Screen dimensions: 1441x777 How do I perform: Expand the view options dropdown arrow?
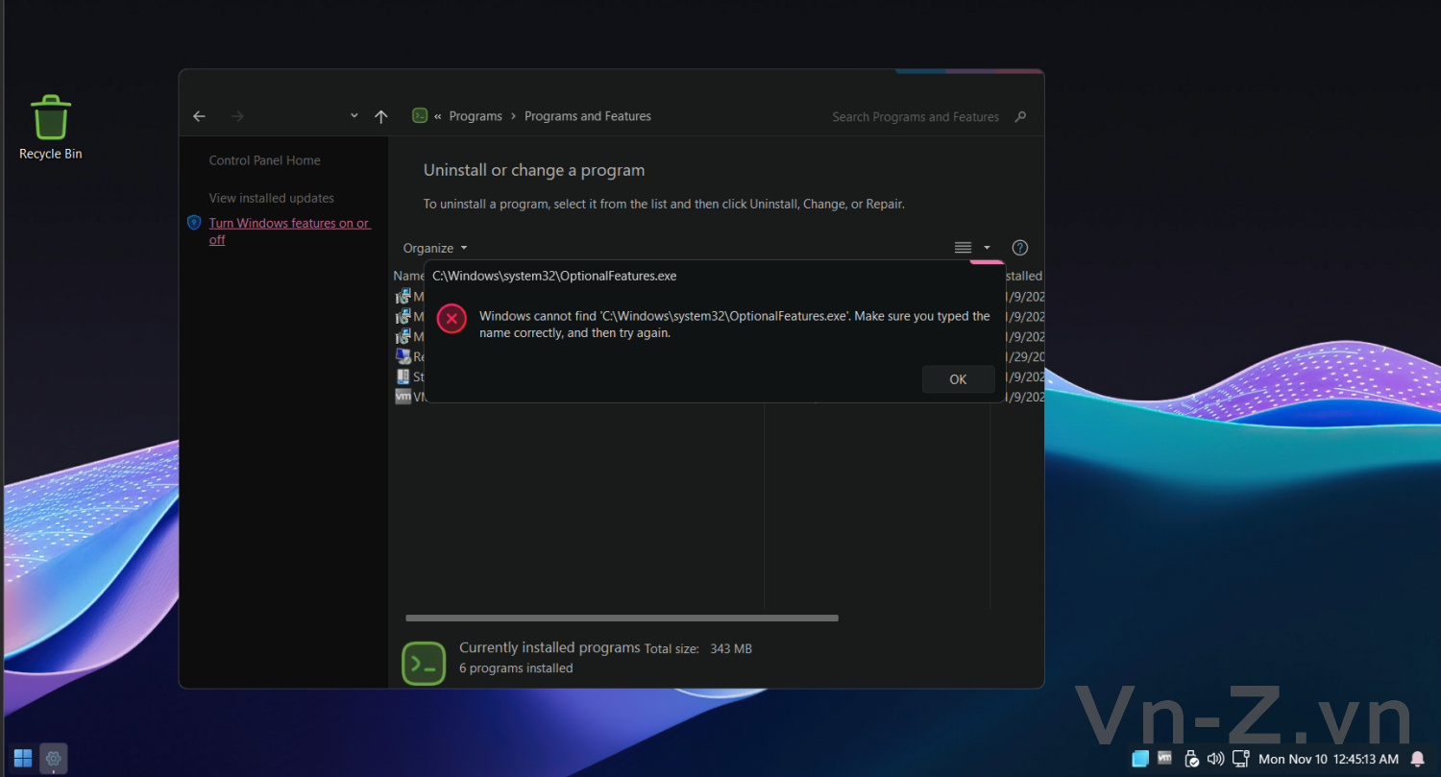pyautogui.click(x=987, y=248)
